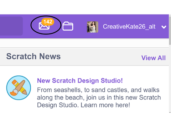Click the gray Scratch News header bar
Screen dimensions: 171x128
(x=84, y=57)
